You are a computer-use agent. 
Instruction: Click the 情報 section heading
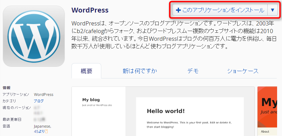[x=6, y=88]
